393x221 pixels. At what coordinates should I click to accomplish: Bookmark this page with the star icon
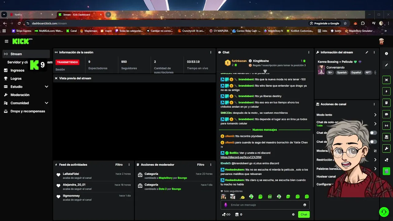click(x=345, y=23)
